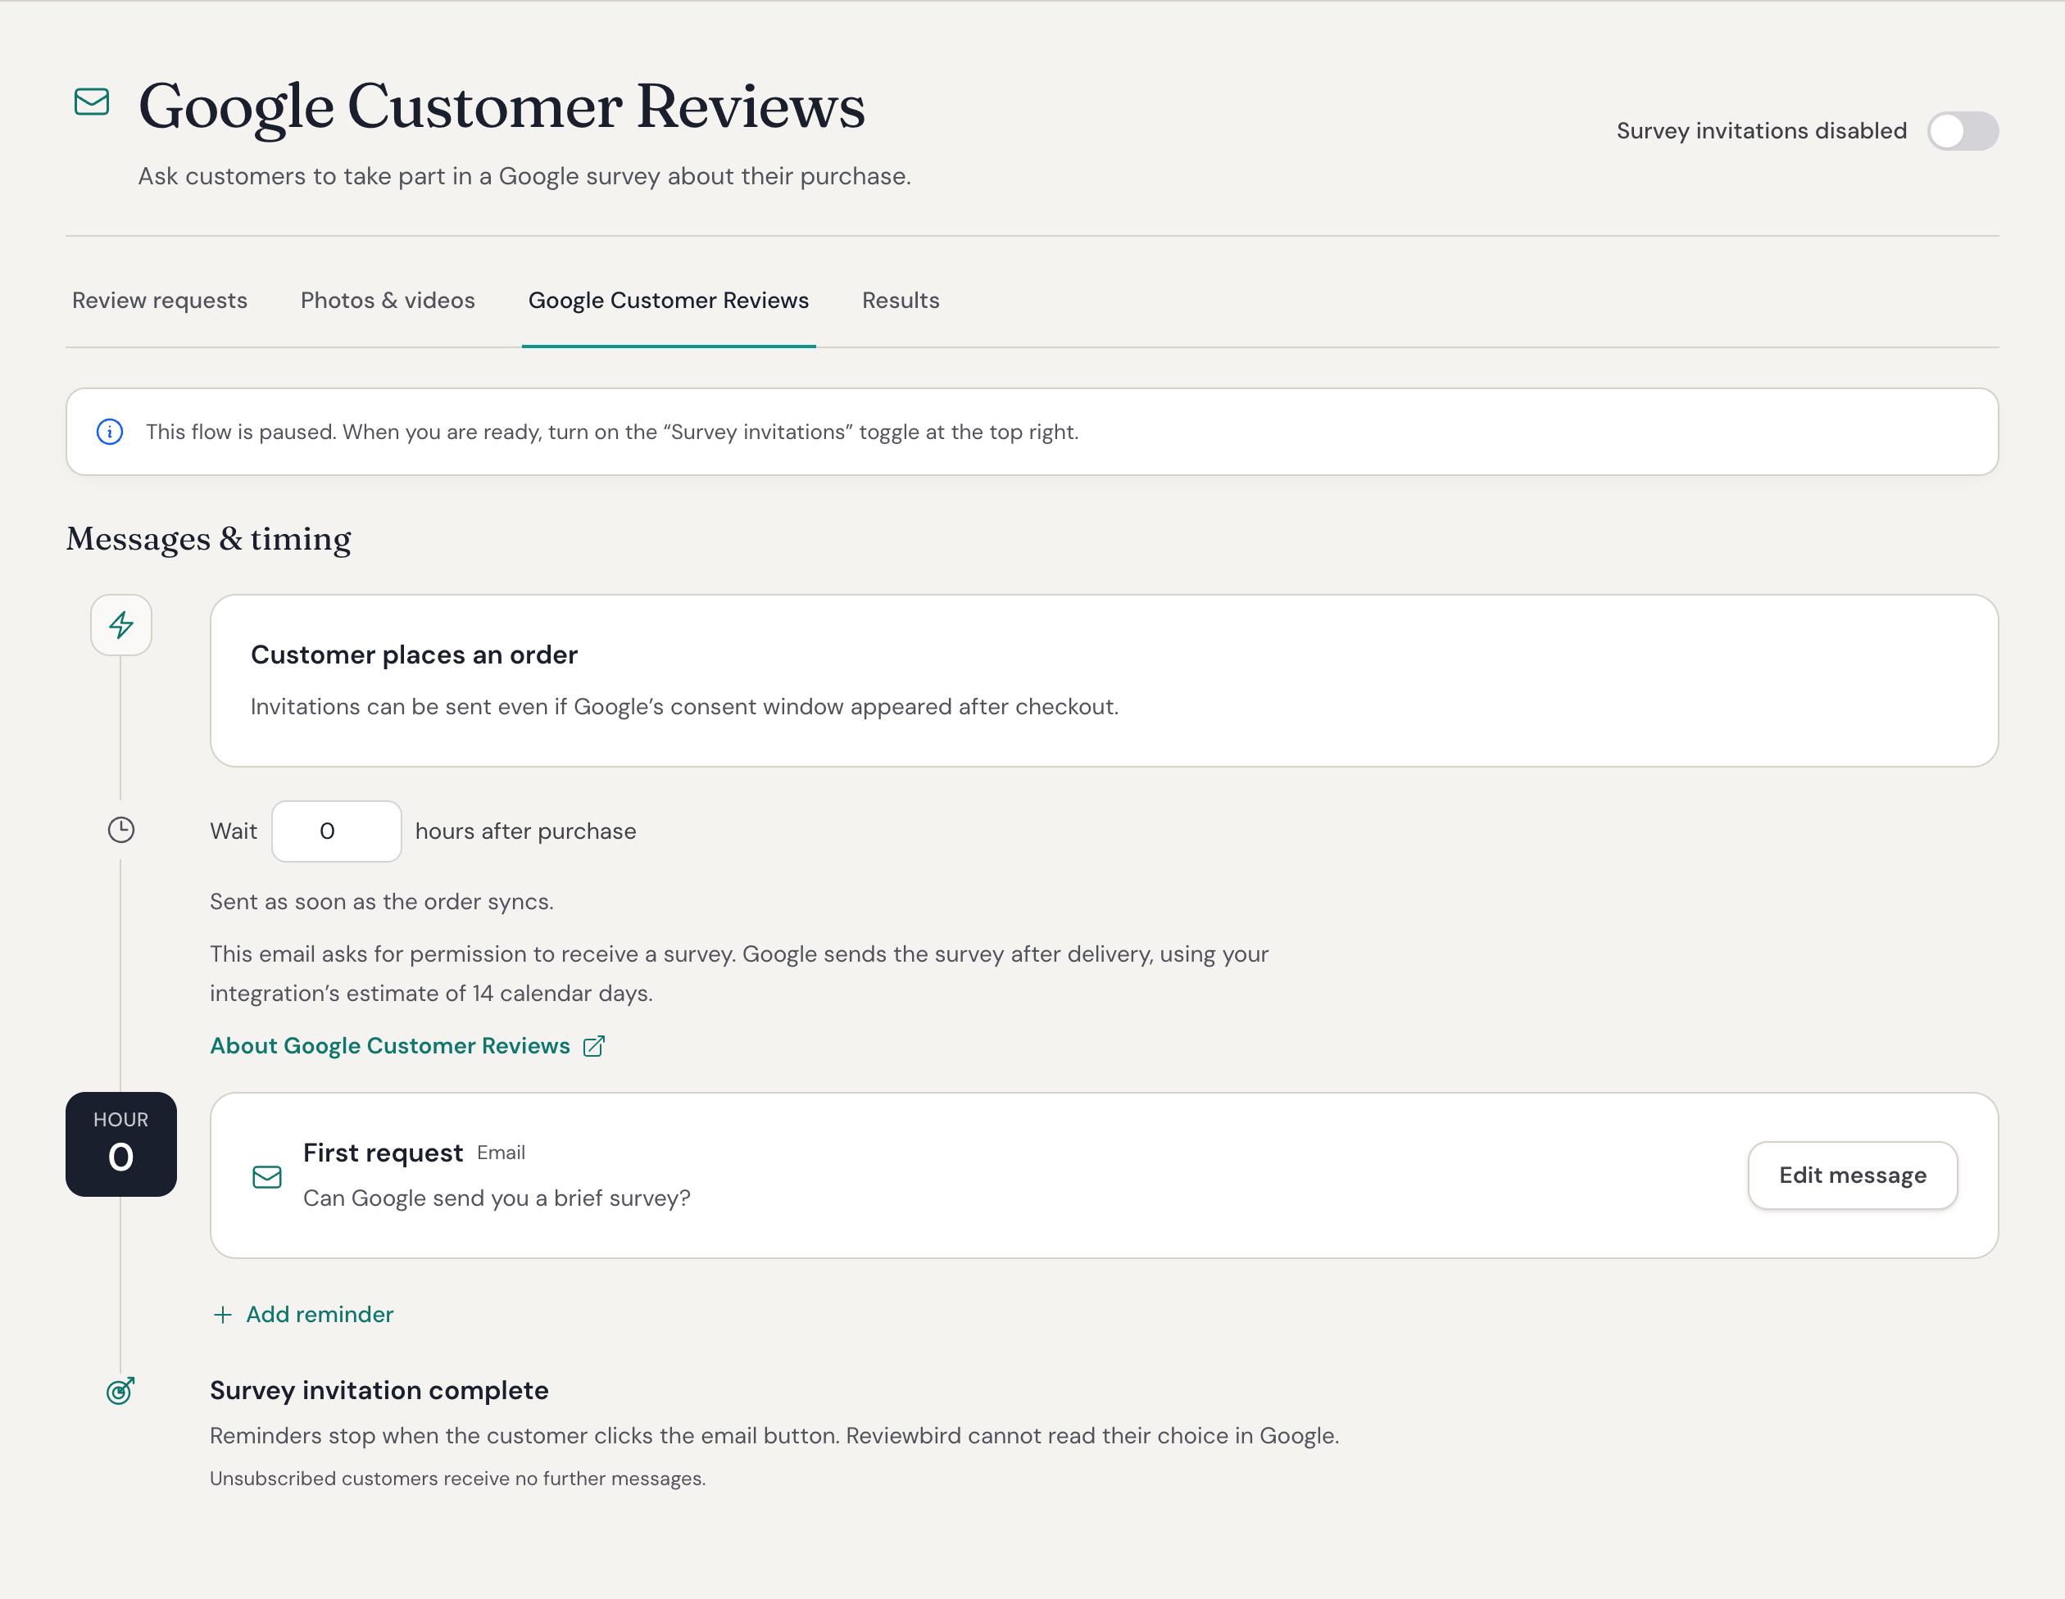
Task: Click the blue info icon in the paused banner
Action: coord(110,432)
